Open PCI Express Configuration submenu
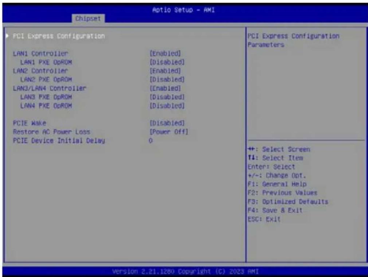Viewport: 368px width, 277px height. [x=59, y=36]
